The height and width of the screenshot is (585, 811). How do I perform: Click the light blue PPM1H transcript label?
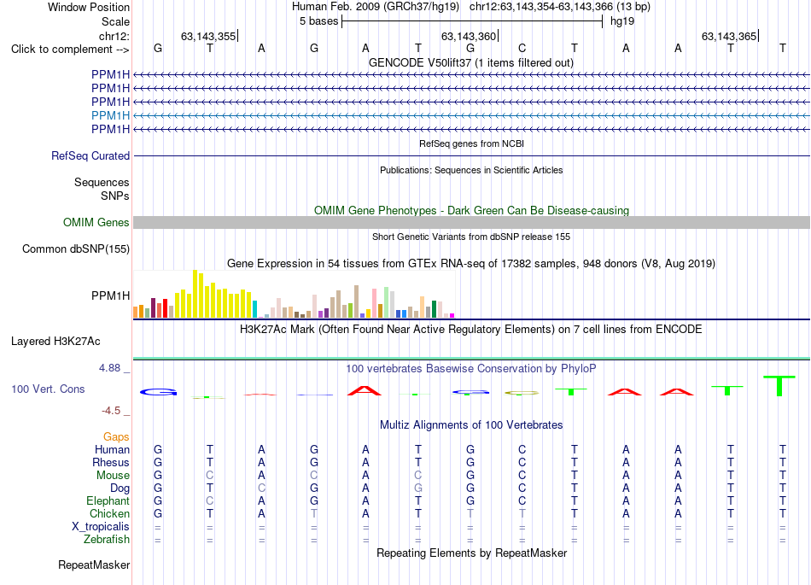click(110, 115)
